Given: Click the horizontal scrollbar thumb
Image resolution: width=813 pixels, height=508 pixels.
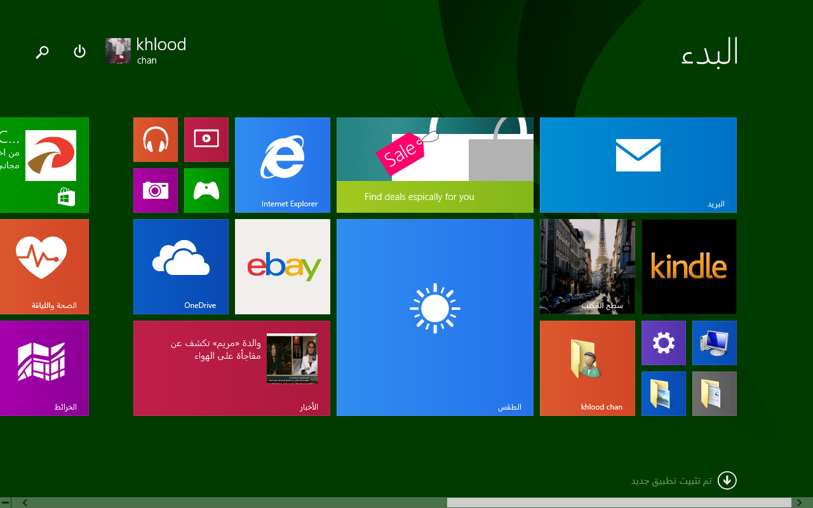Looking at the screenshot, I should click(619, 503).
